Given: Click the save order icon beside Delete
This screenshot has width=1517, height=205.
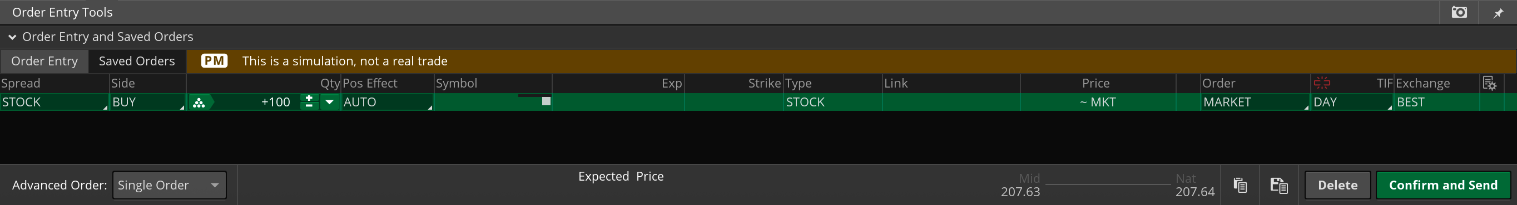Looking at the screenshot, I should coord(1279,185).
